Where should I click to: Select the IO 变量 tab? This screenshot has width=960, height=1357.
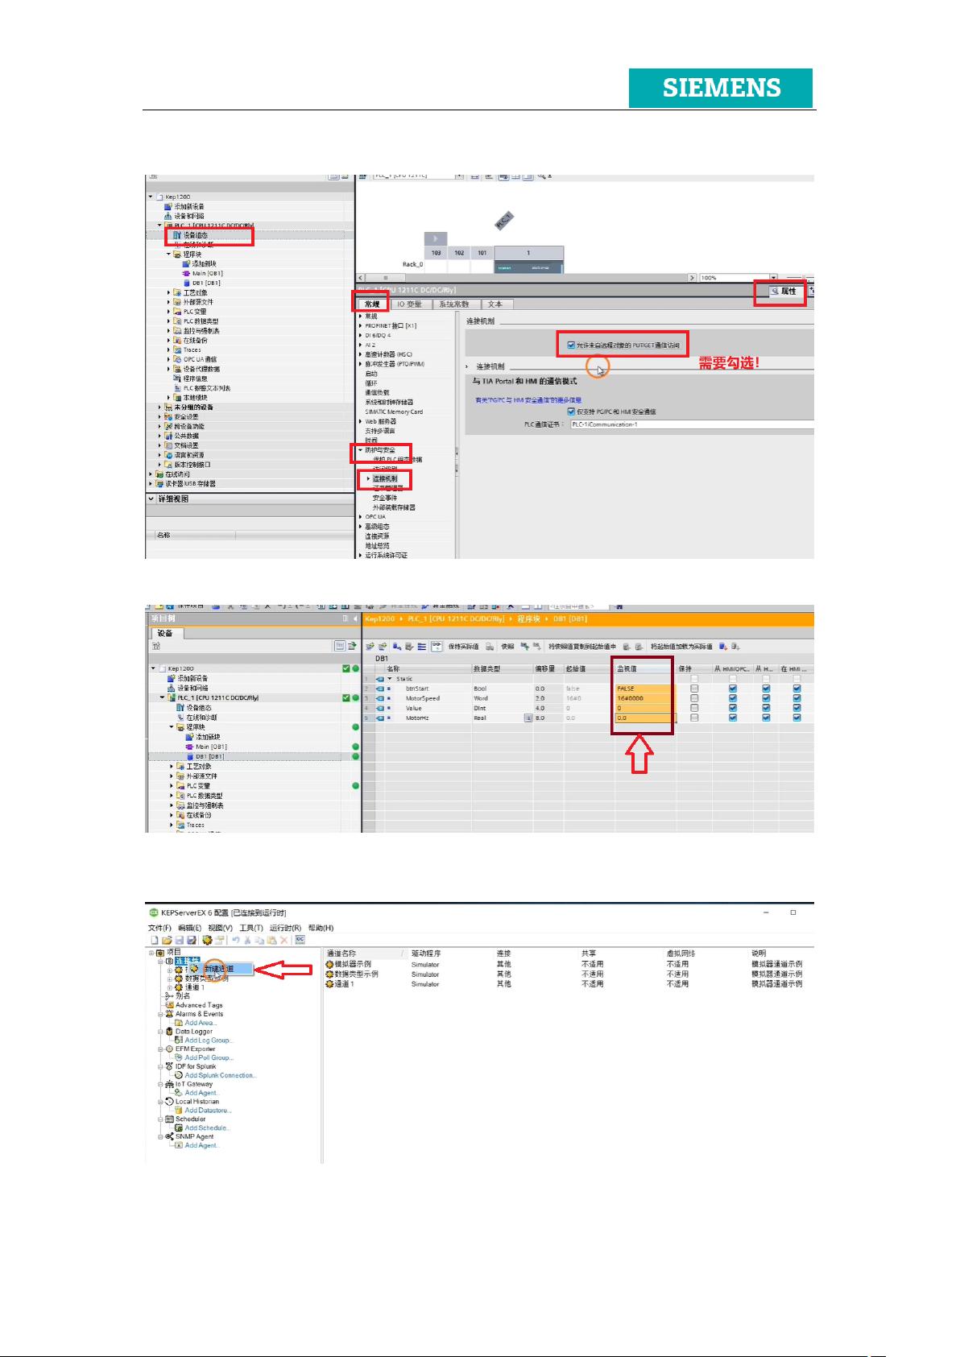pyautogui.click(x=409, y=304)
